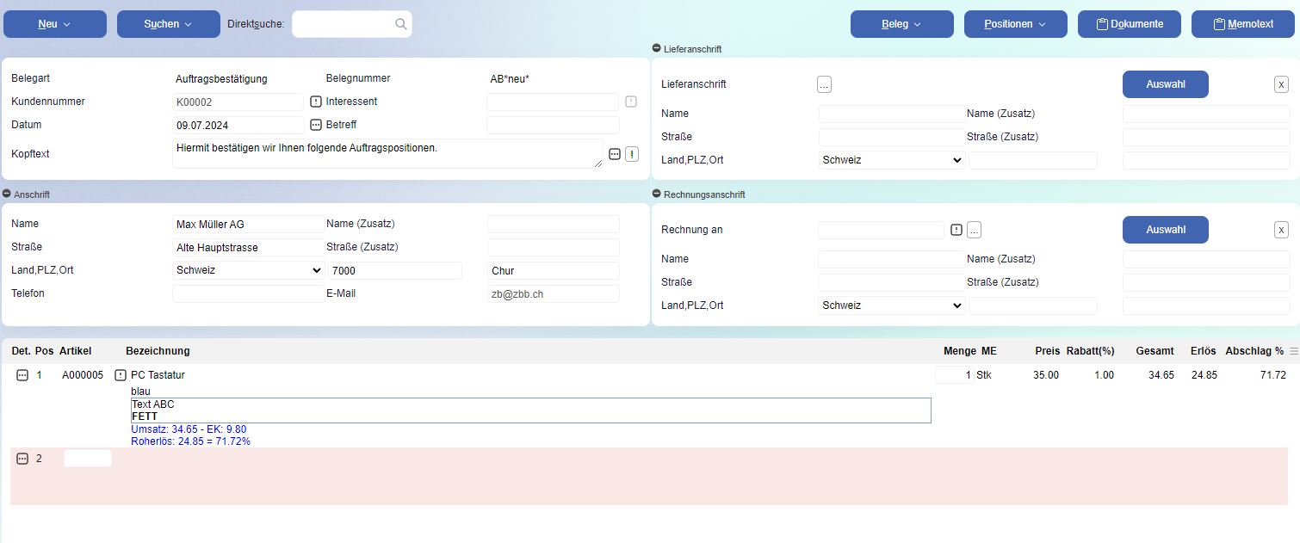The image size is (1300, 543).
Task: Collapse the Rechnungsanschrift section
Action: pos(657,194)
